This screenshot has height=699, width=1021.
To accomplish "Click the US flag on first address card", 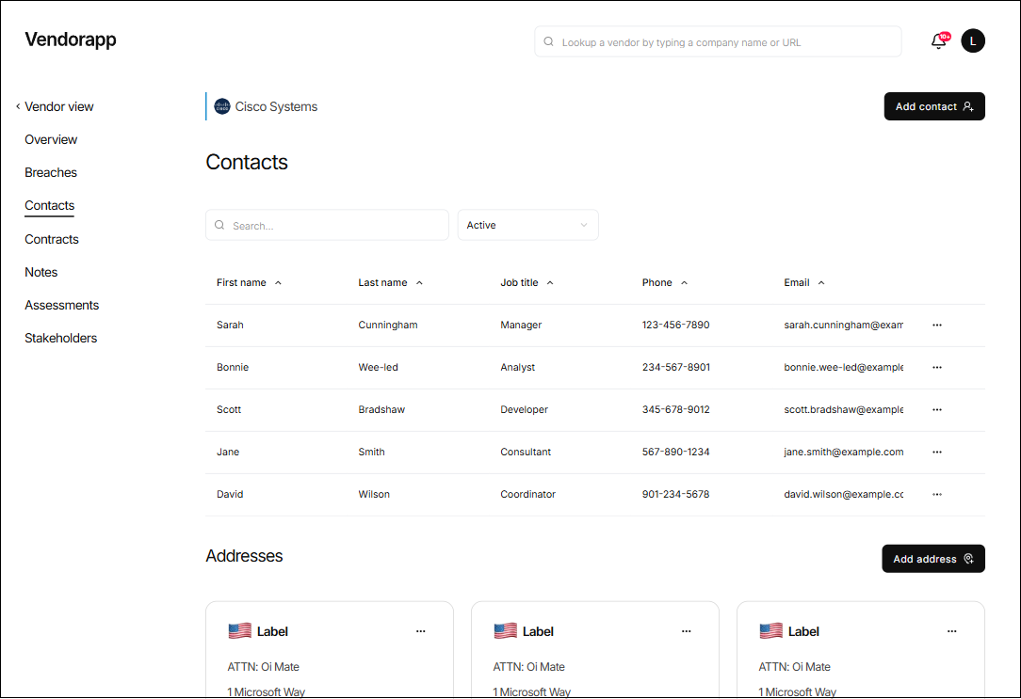I will pos(239,630).
